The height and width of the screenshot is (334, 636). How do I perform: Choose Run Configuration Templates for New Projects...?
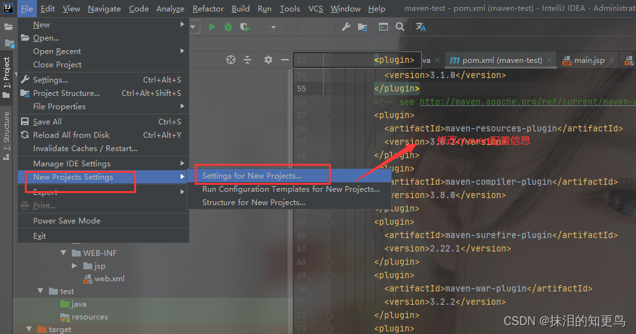[x=289, y=189]
